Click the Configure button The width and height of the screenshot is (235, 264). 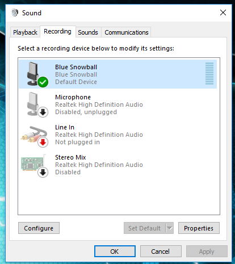[39, 228]
